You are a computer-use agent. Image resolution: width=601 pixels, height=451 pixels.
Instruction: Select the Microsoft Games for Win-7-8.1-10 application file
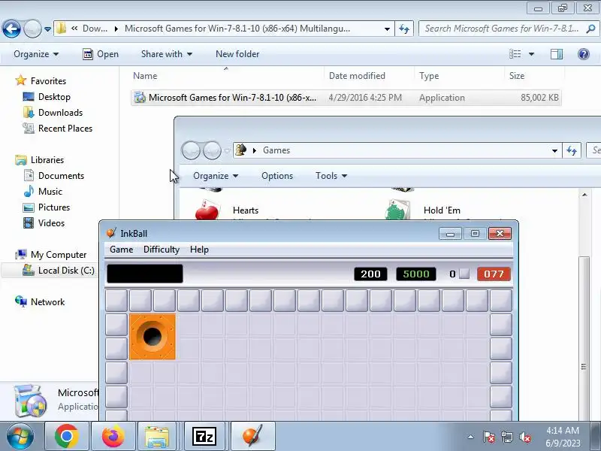pyautogui.click(x=346, y=98)
